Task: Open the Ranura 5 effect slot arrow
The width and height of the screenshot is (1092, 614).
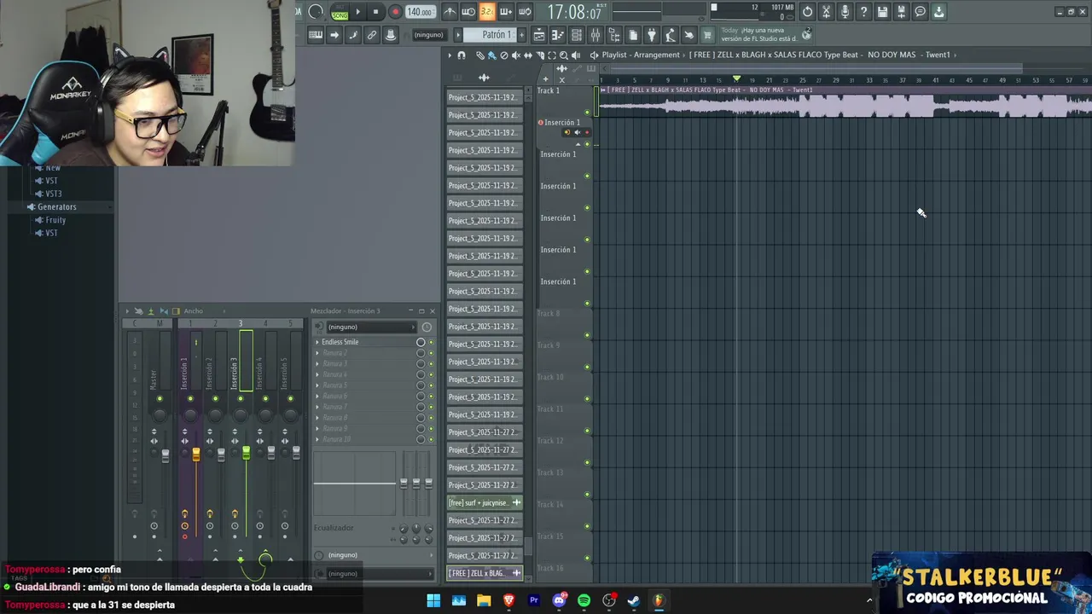Action: click(x=317, y=385)
